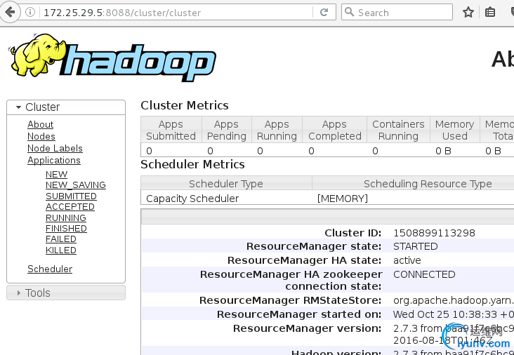This screenshot has height=355, width=514.
Task: Select the zookeeper state value CONNECTED
Action: click(x=424, y=274)
